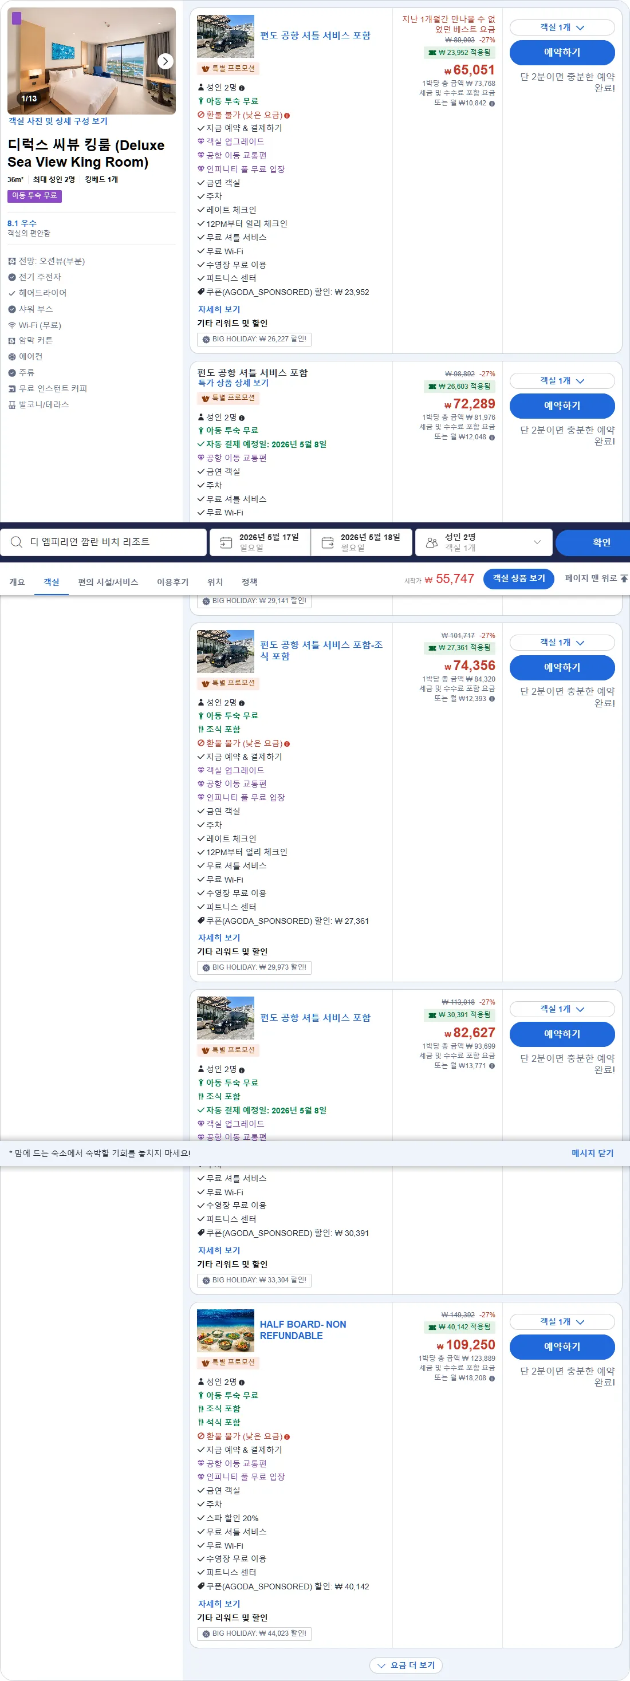The width and height of the screenshot is (630, 1681).
Task: Click BIG HOLIDAY ₩44,023 discount badge
Action: (x=254, y=1634)
